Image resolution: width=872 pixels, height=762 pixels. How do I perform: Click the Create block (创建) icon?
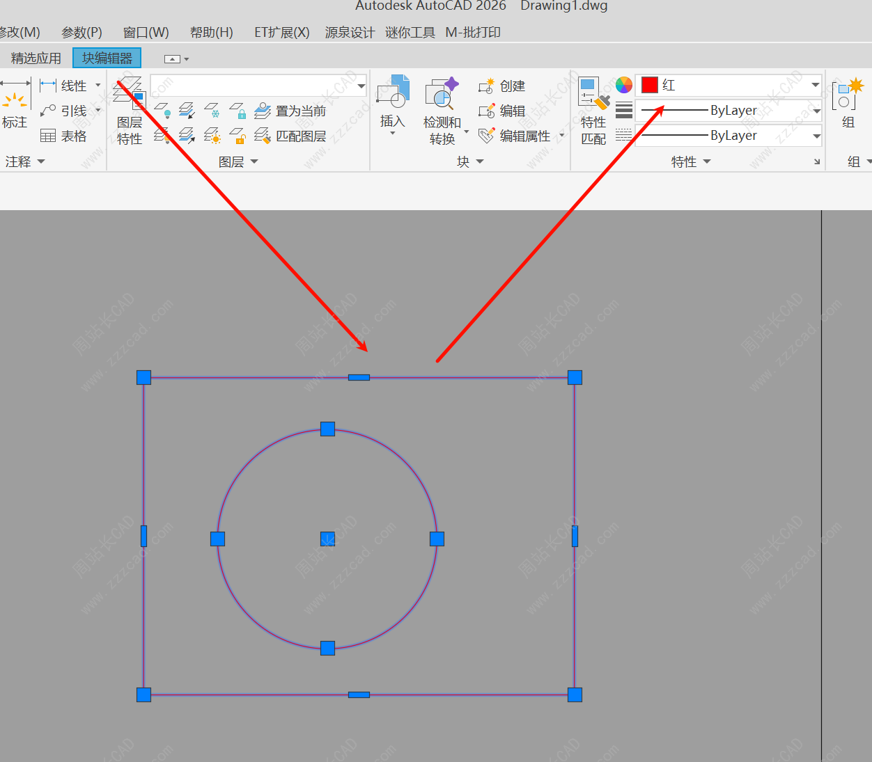point(486,86)
